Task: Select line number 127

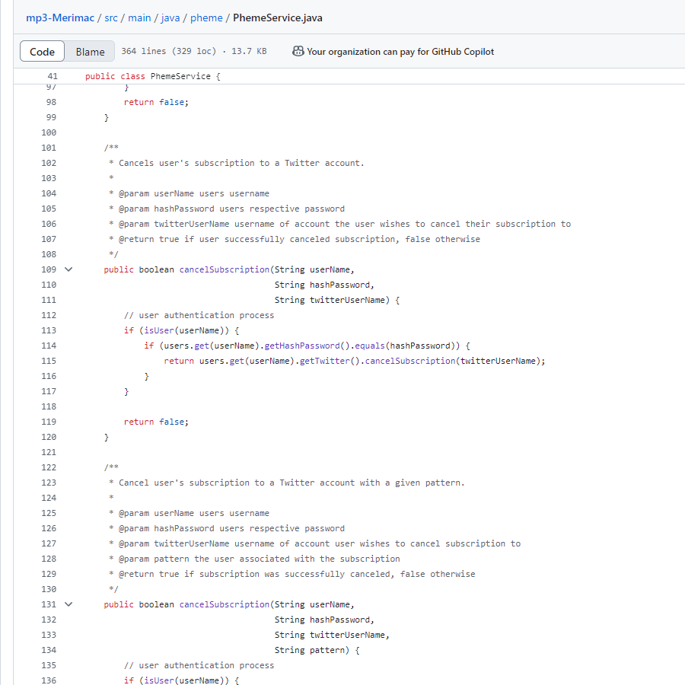Action: 49,544
